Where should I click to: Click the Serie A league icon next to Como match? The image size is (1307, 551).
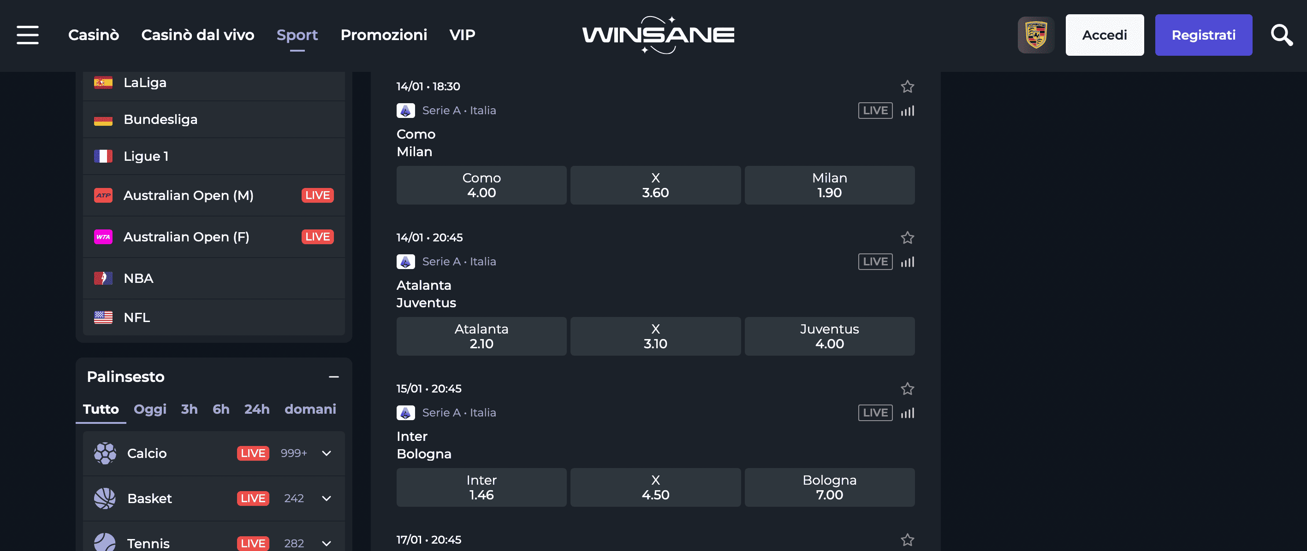pos(405,110)
